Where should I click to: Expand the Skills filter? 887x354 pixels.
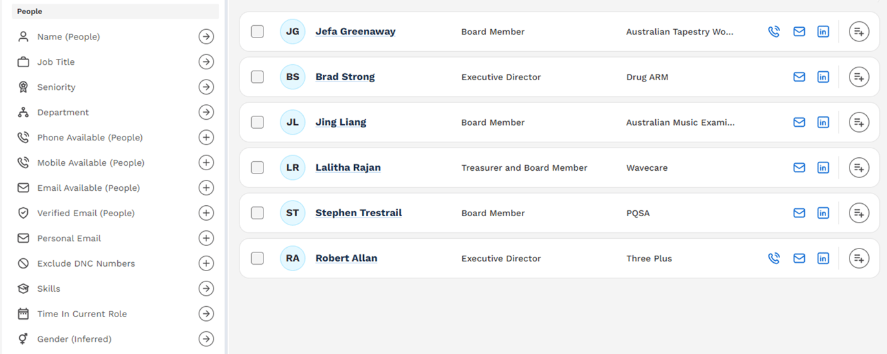point(206,289)
